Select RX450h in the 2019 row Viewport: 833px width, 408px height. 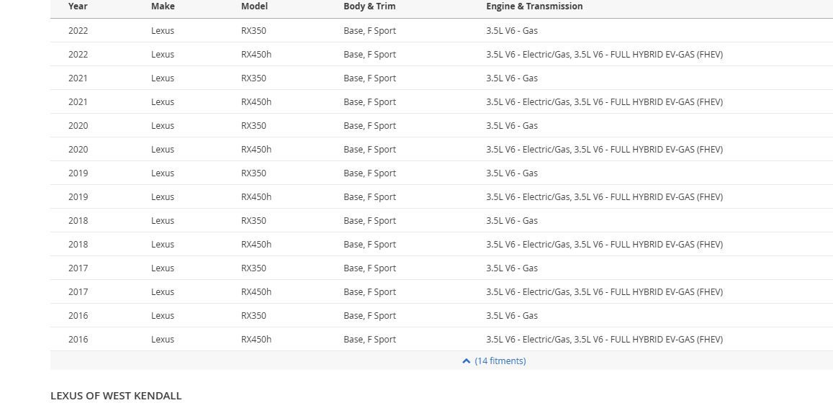point(256,197)
